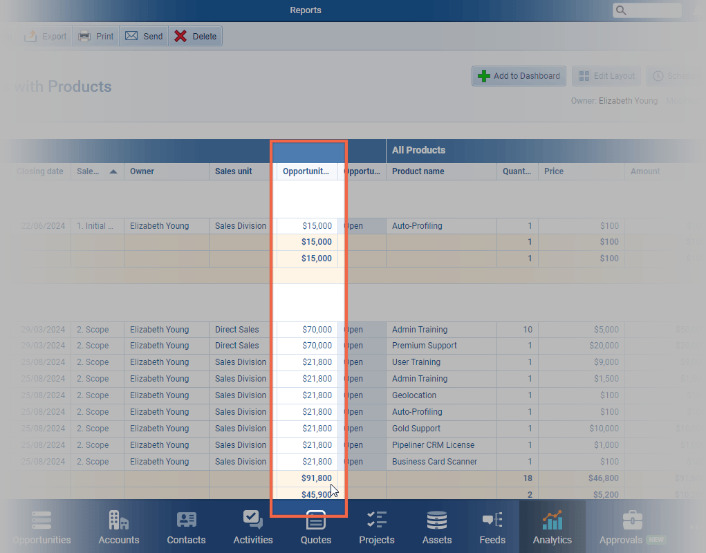Open the Projects section

tap(377, 528)
